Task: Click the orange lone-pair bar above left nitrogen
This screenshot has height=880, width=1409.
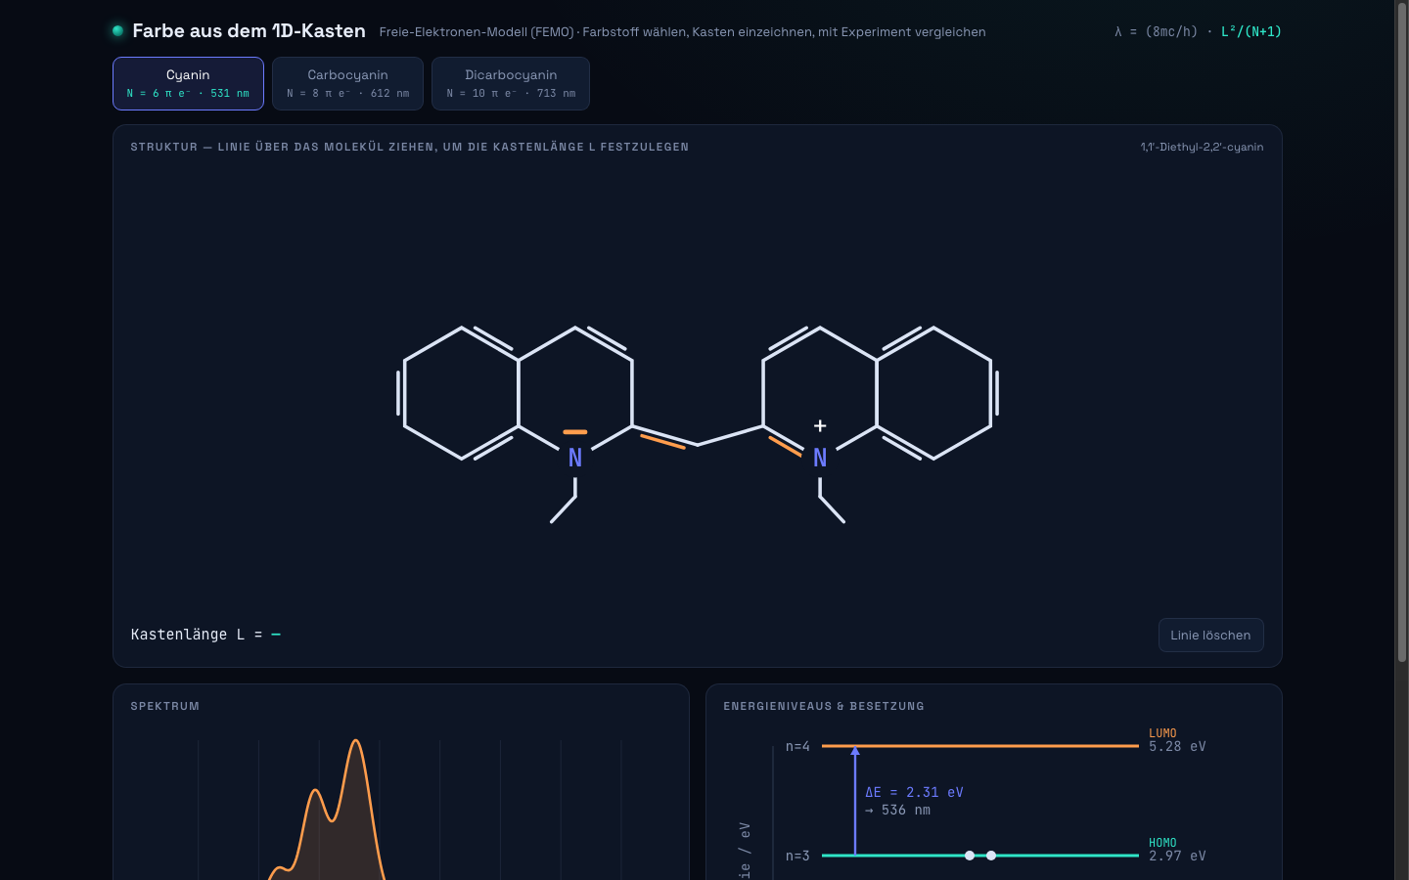Action: [x=575, y=431]
